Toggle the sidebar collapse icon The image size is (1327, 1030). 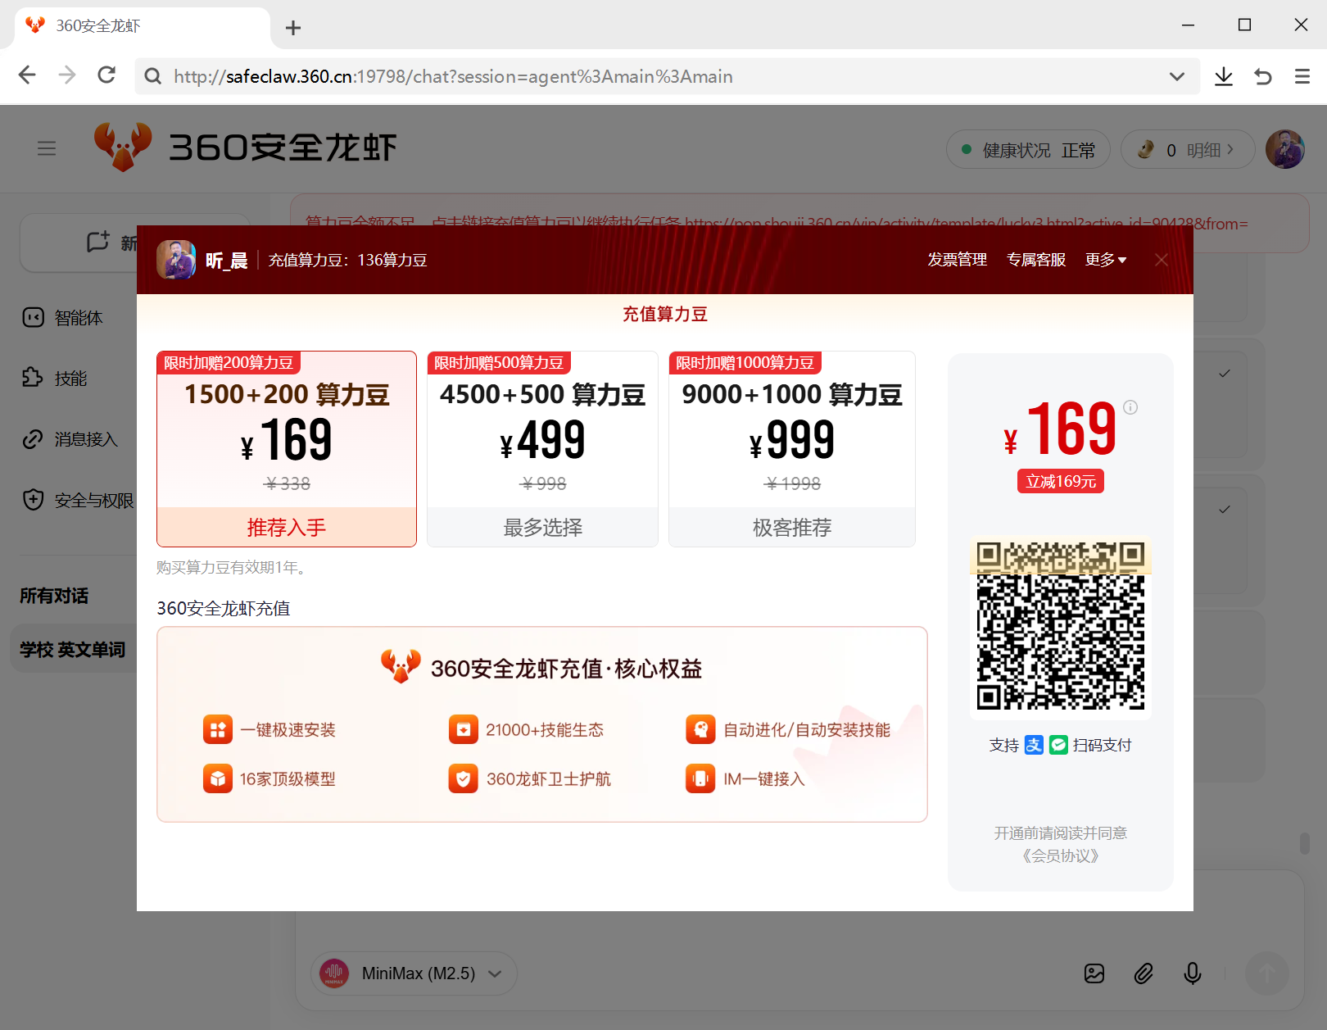tap(47, 148)
